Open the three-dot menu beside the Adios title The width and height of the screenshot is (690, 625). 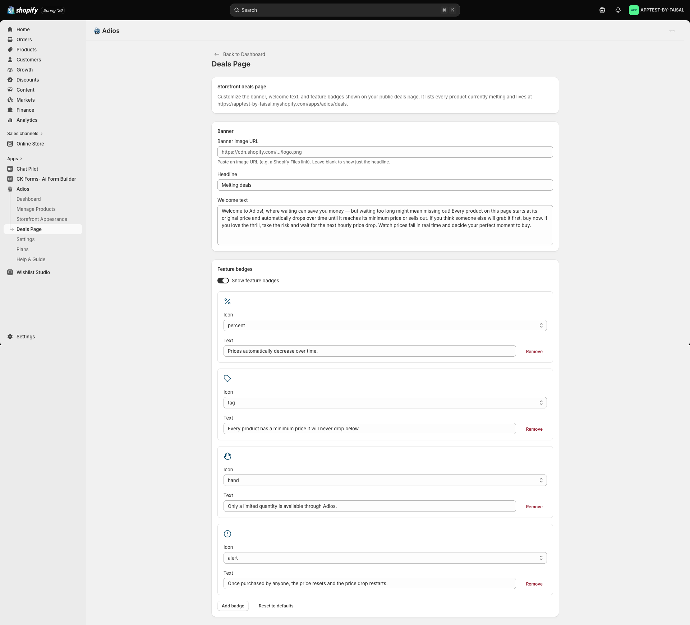click(672, 31)
